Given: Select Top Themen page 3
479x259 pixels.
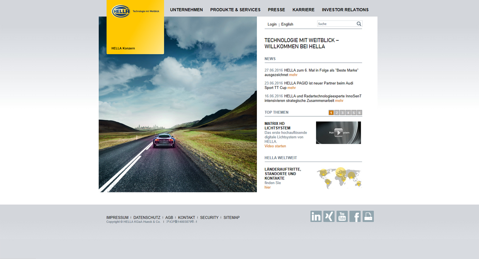Looking at the screenshot, I should [343, 112].
